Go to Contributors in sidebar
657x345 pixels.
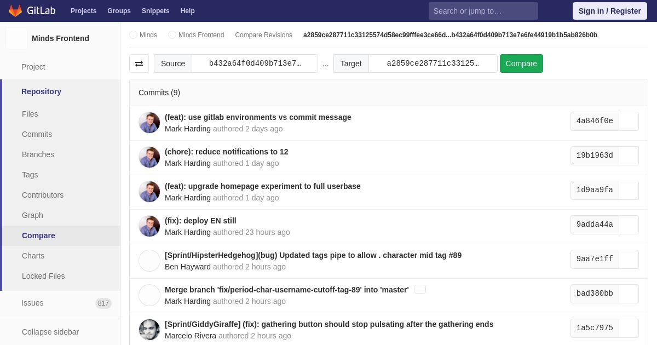pyautogui.click(x=43, y=195)
